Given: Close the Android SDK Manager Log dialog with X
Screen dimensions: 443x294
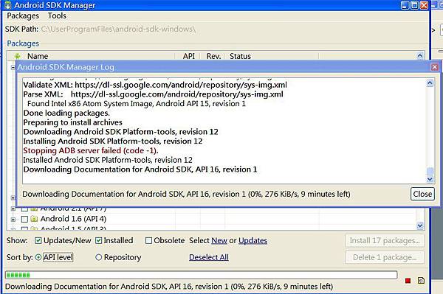Looking at the screenshot, I should click(x=435, y=67).
